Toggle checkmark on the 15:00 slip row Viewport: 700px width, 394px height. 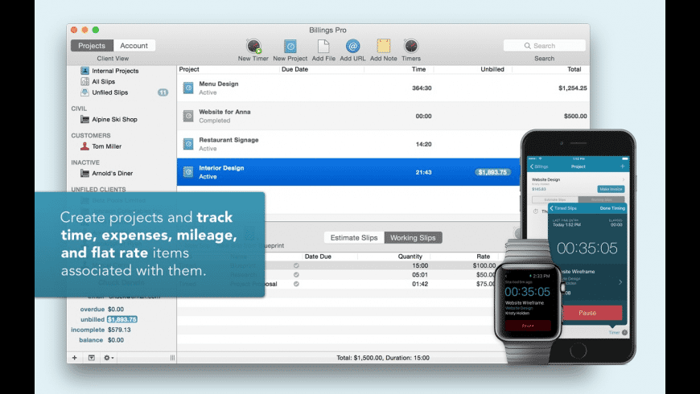point(296,265)
